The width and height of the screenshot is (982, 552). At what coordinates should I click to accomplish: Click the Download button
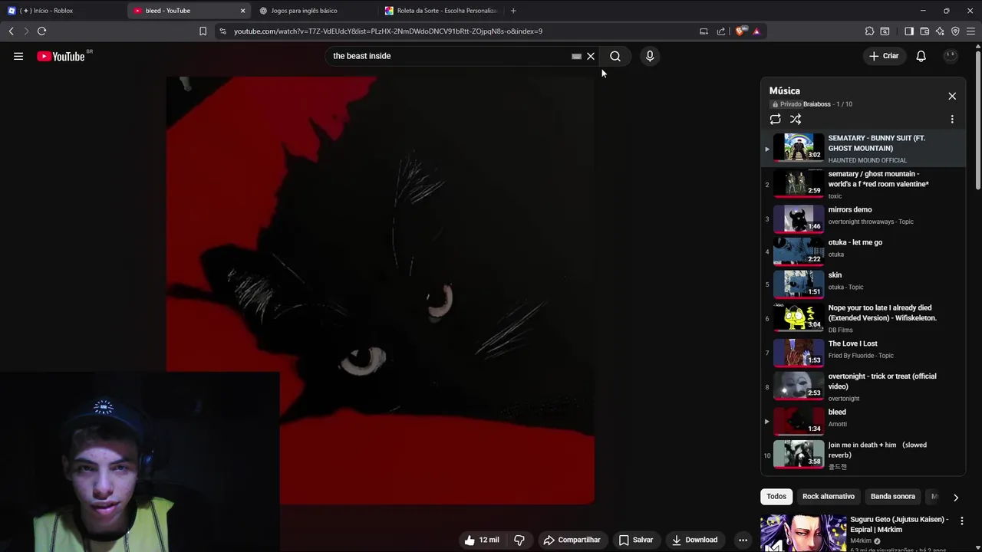pyautogui.click(x=694, y=540)
